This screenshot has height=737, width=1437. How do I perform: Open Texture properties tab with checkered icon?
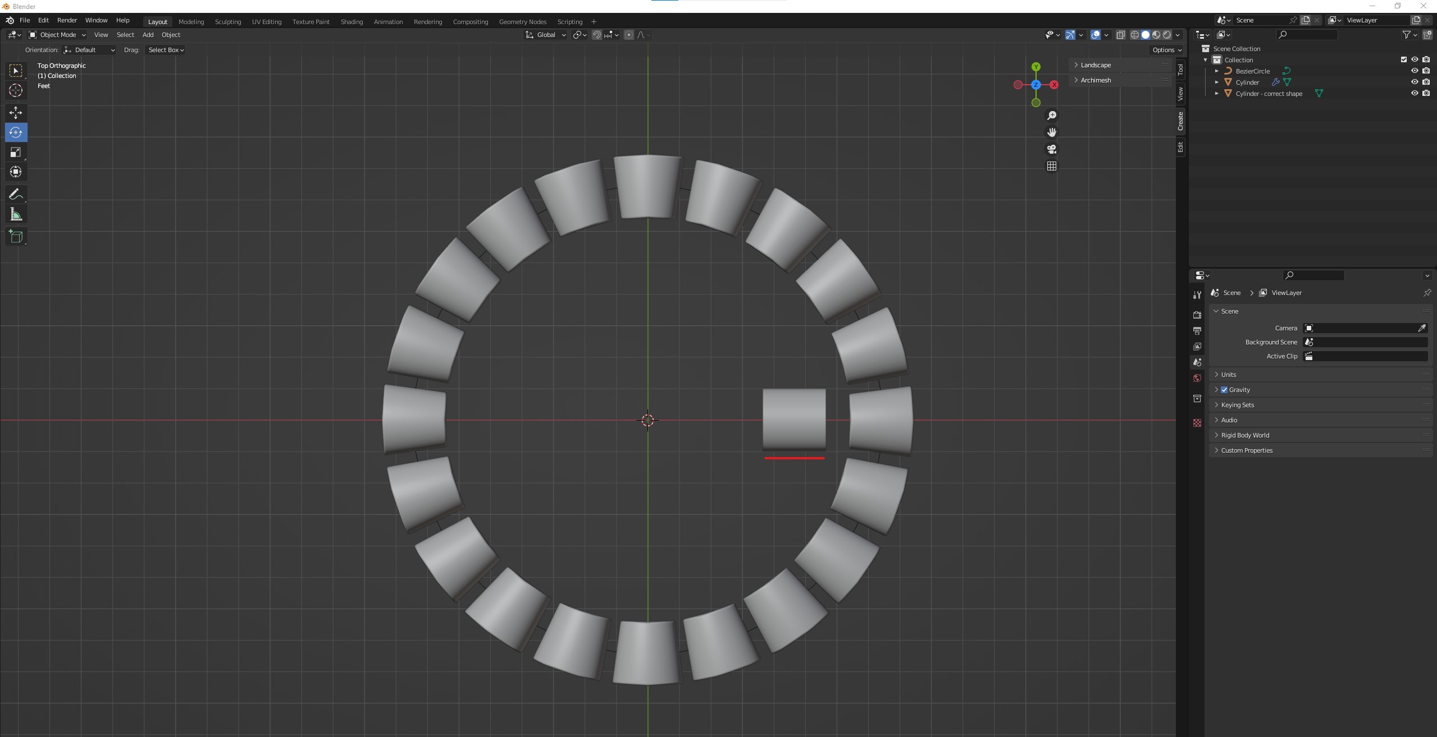tap(1197, 423)
